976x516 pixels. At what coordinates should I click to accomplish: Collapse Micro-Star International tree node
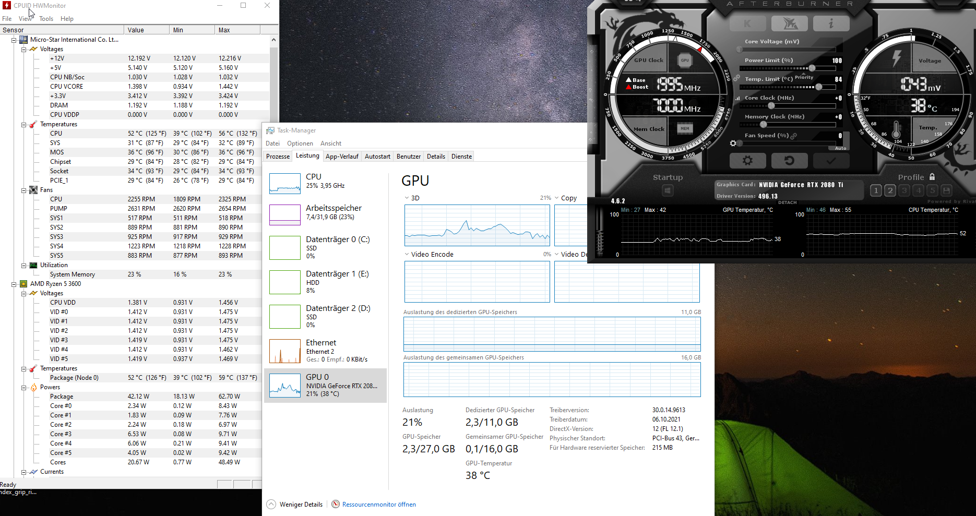point(14,40)
